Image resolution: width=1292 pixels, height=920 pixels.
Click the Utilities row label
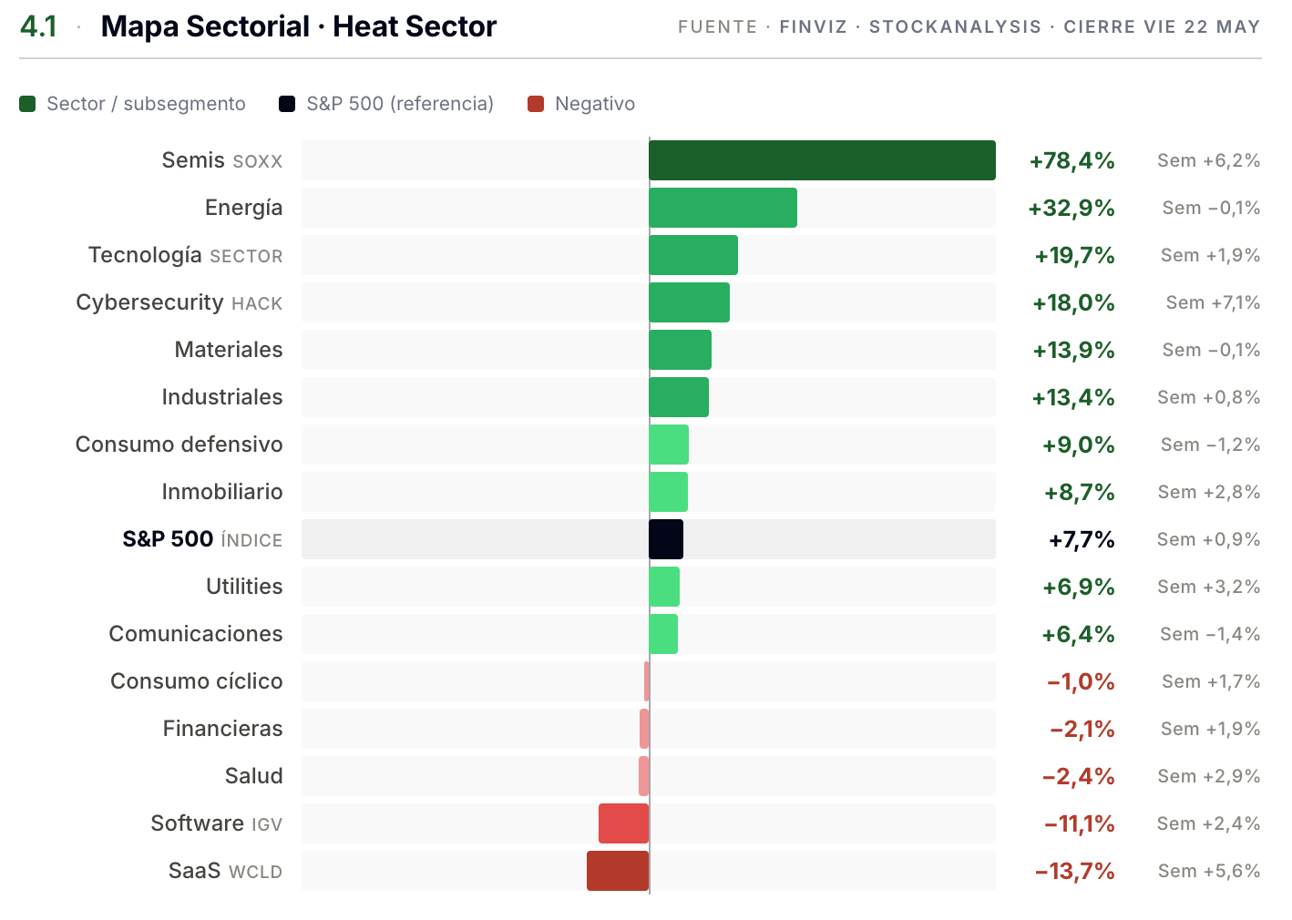click(244, 587)
